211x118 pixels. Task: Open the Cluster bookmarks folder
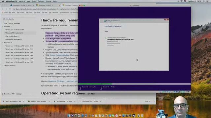point(20,12)
